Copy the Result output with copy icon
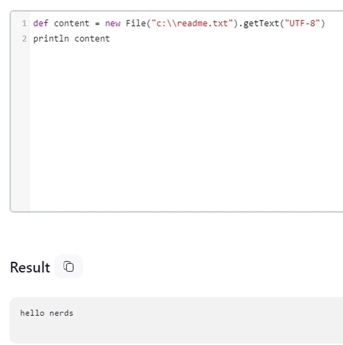Image resolution: width=343 pixels, height=345 pixels. 68,267
